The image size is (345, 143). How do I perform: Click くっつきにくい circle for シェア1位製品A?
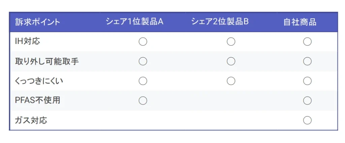click(143, 81)
